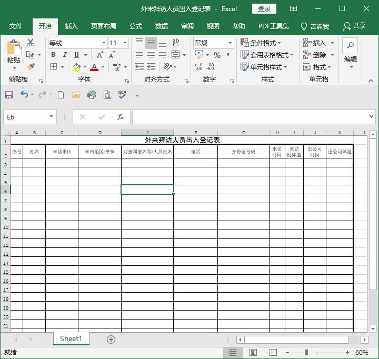Select the Format Painter brush
The width and height of the screenshot is (379, 359).
(x=31, y=66)
